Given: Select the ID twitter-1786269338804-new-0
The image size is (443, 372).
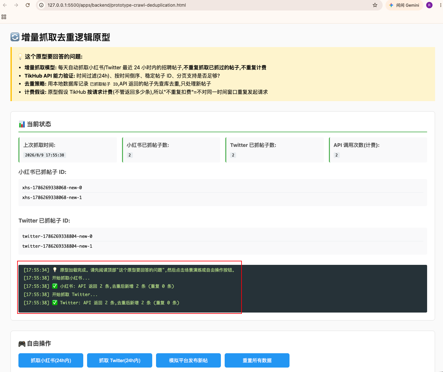Looking at the screenshot, I should point(57,236).
